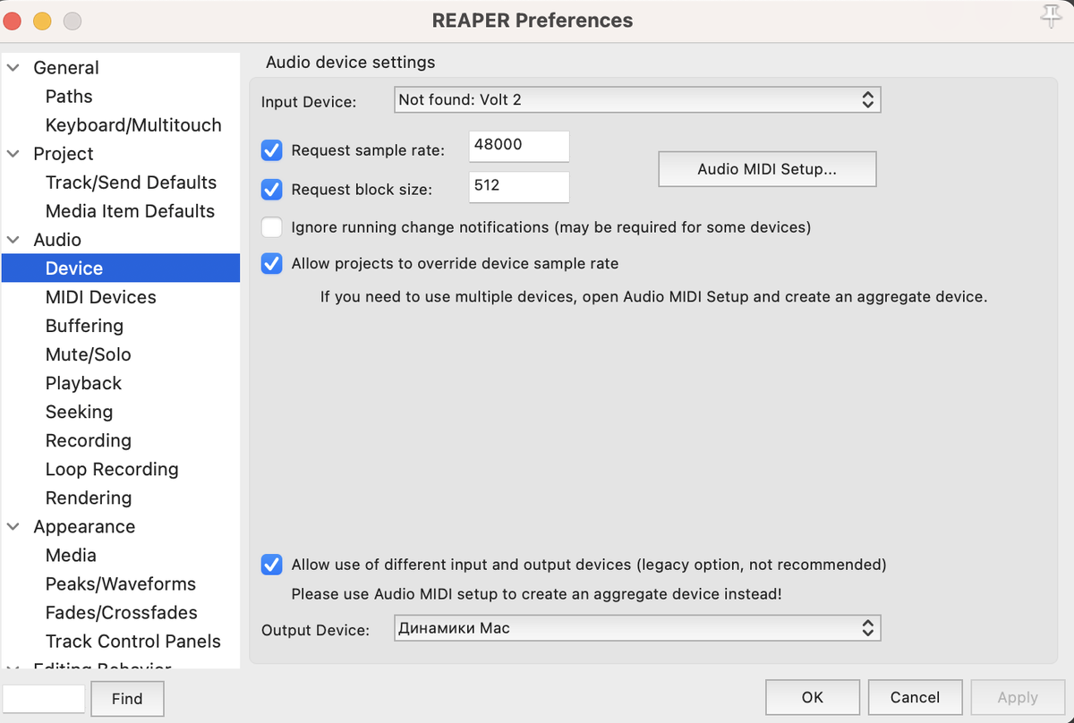The height and width of the screenshot is (723, 1074).
Task: Toggle Request block size checkbox
Action: [272, 190]
